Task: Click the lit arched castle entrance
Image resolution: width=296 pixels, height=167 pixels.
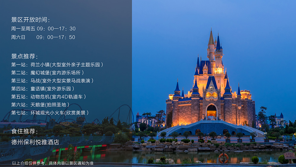Action: (x=212, y=112)
